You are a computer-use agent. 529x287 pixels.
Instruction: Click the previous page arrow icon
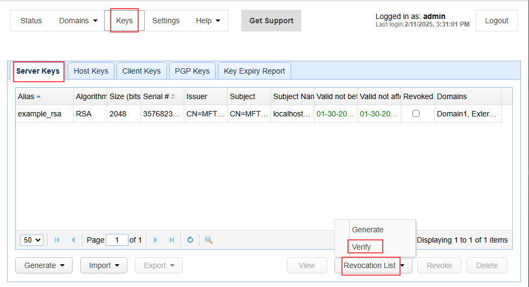[x=73, y=240]
